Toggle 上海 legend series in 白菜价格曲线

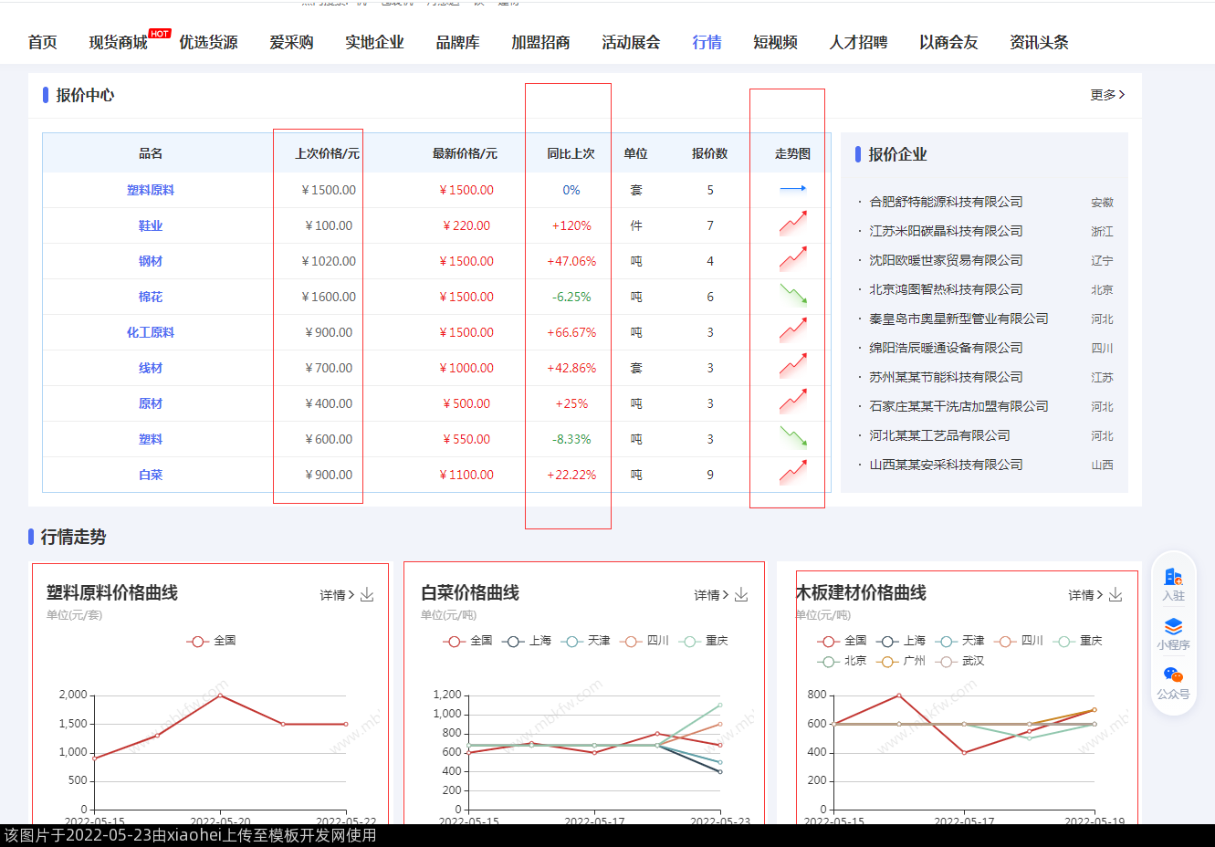527,641
